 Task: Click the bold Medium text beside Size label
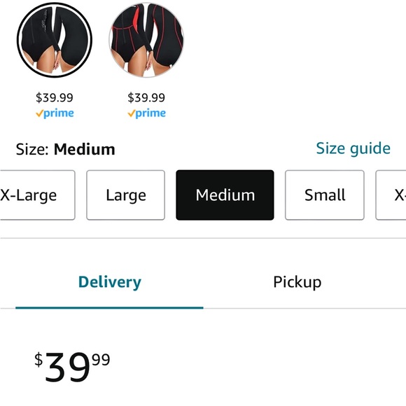85,149
